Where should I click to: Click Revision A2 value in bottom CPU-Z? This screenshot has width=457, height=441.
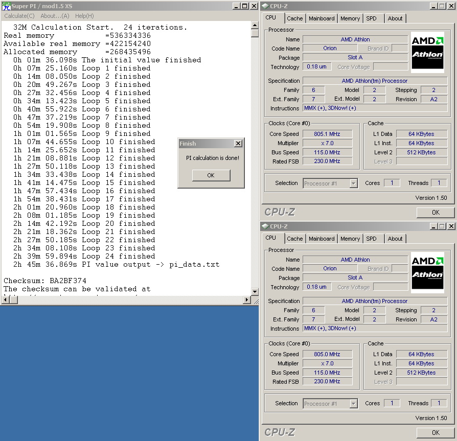point(433,319)
